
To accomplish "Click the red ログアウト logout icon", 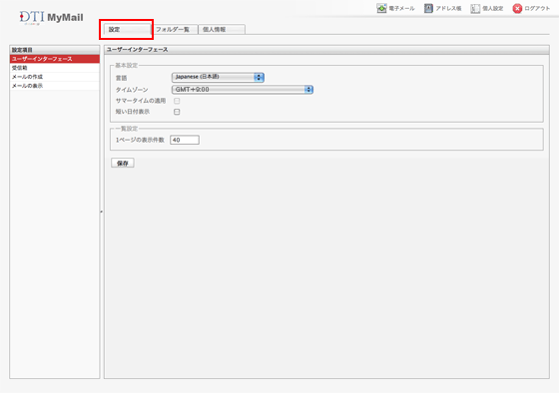I will [x=517, y=9].
